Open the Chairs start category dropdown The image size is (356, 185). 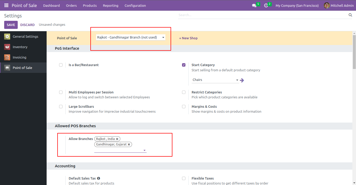[215, 80]
